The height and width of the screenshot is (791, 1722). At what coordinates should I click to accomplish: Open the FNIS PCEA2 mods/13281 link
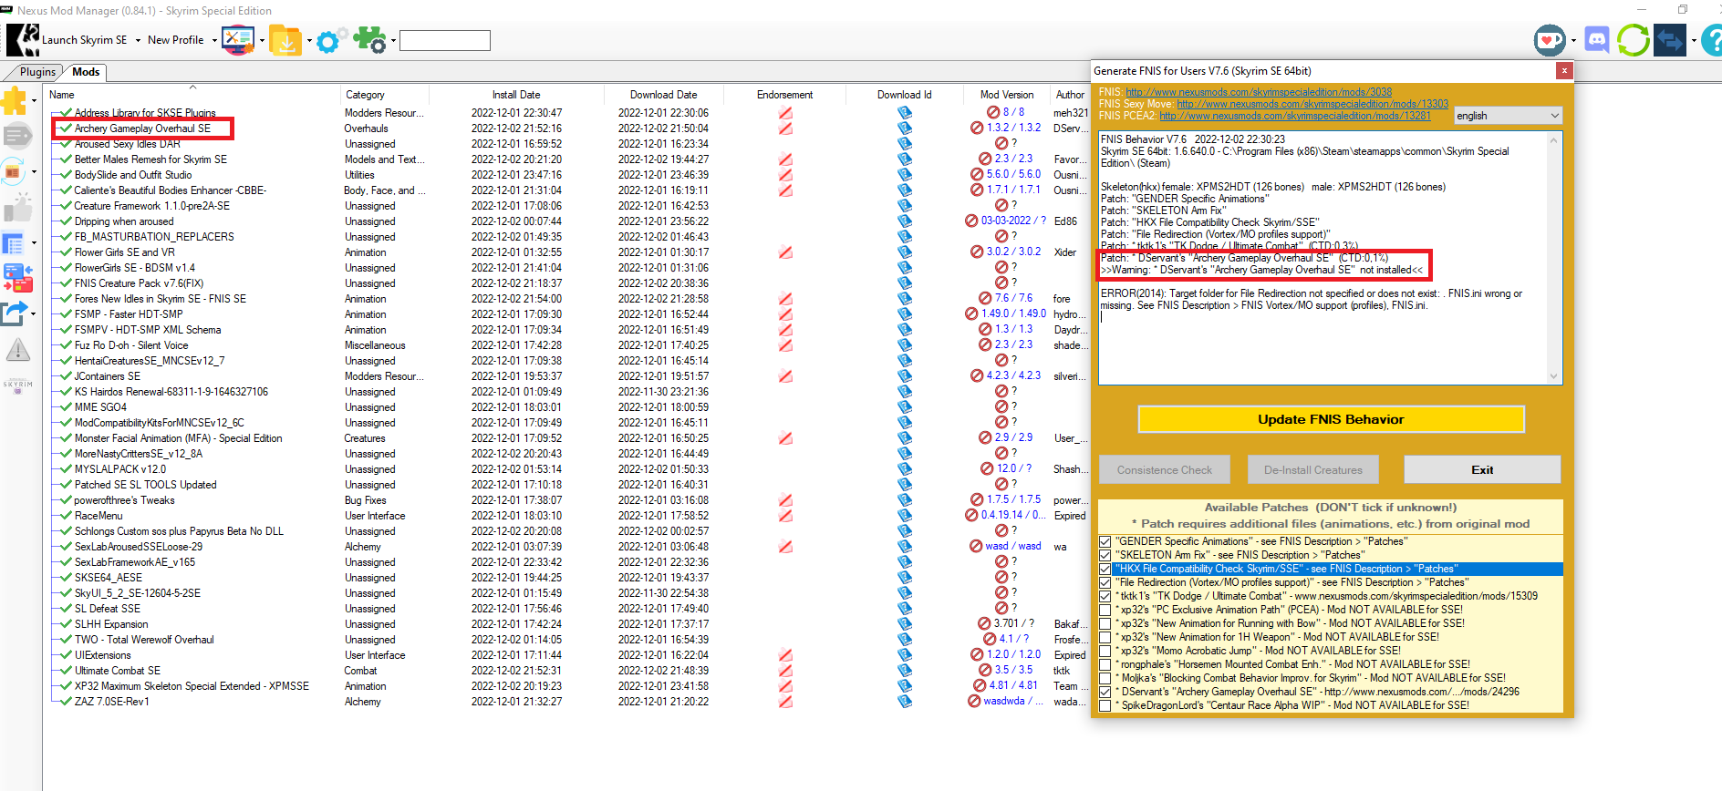[1295, 116]
